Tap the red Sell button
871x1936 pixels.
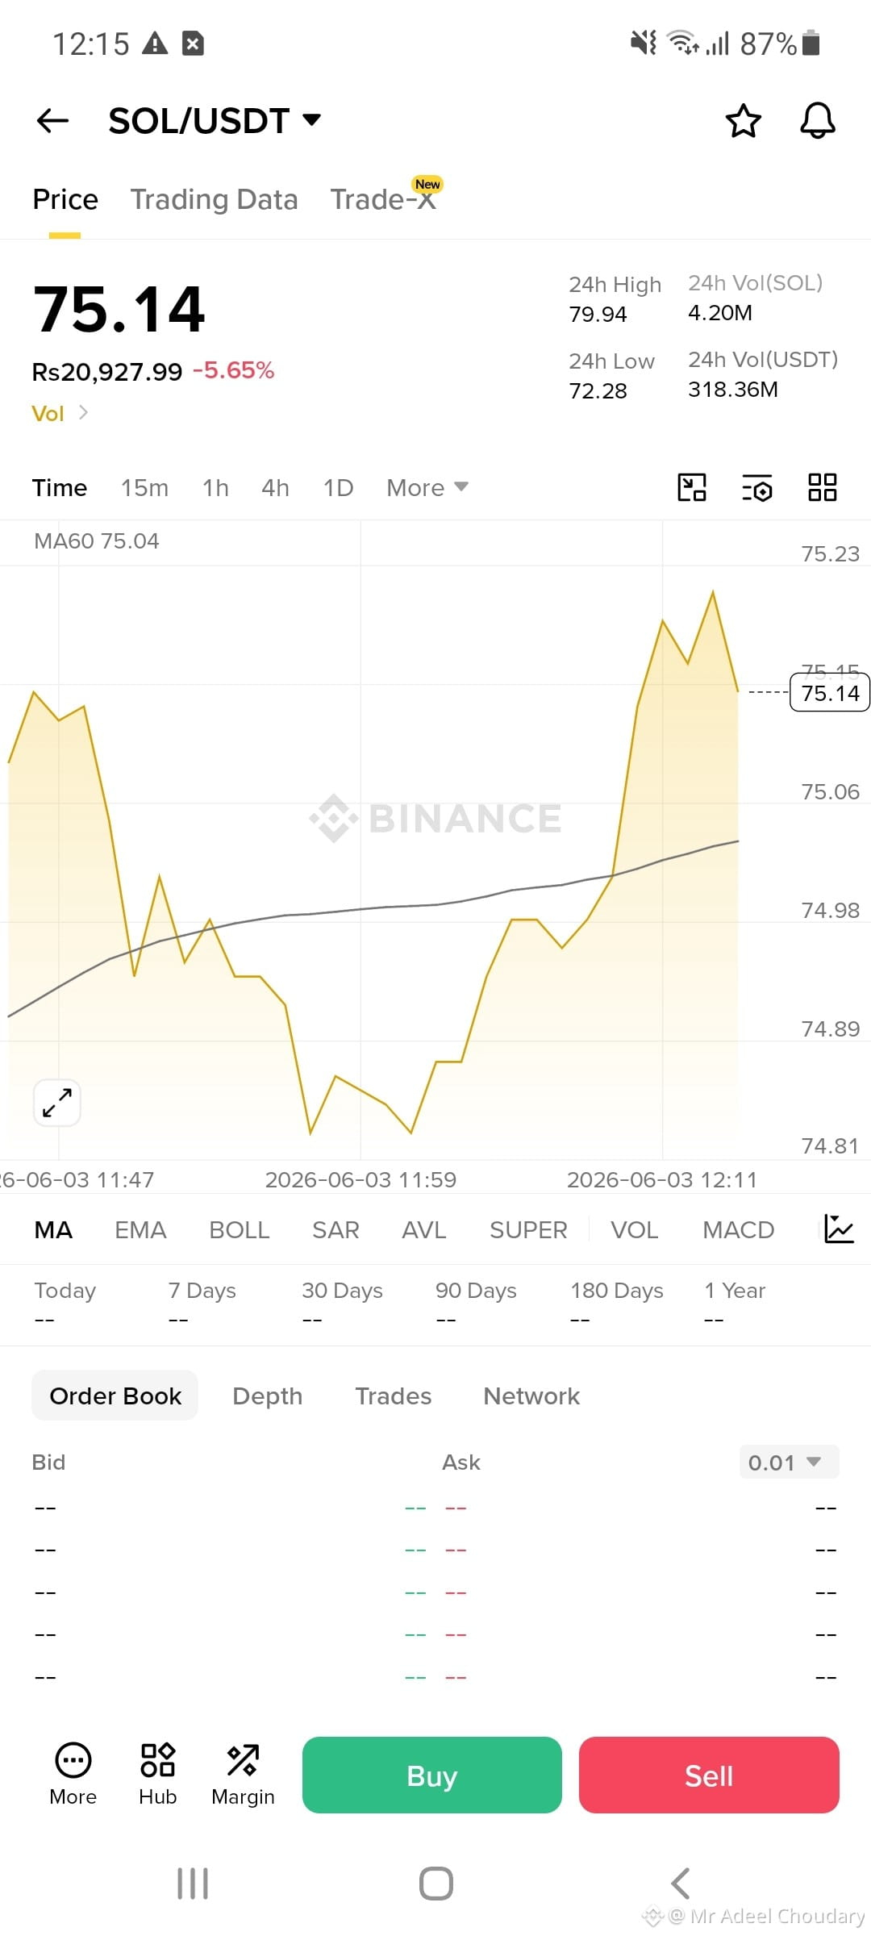pyautogui.click(x=709, y=1775)
